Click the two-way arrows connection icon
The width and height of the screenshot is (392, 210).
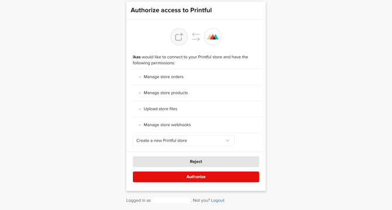pos(196,37)
